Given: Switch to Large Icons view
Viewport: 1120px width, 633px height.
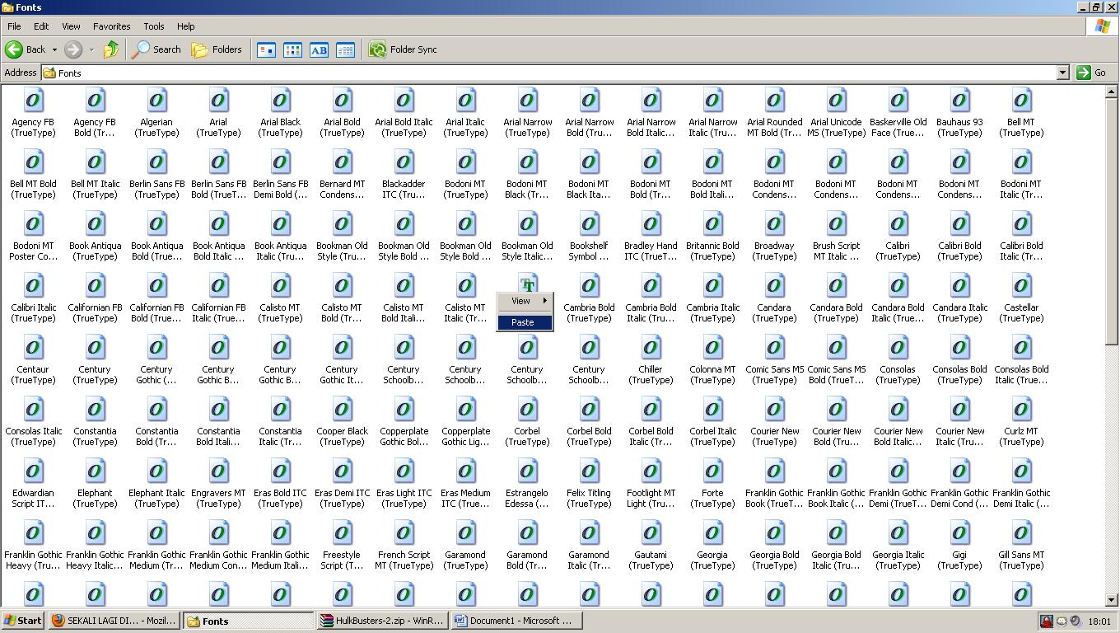Looking at the screenshot, I should [x=266, y=50].
